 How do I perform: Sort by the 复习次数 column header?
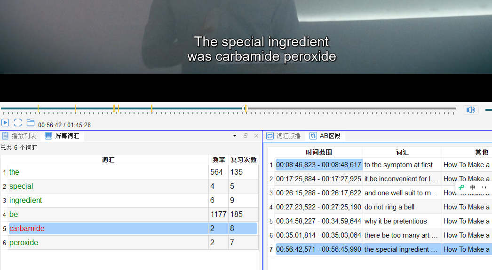click(x=244, y=160)
